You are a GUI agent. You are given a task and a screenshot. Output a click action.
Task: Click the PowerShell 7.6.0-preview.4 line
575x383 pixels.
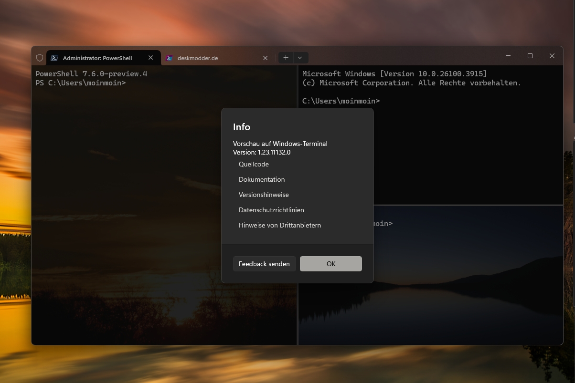coord(91,74)
